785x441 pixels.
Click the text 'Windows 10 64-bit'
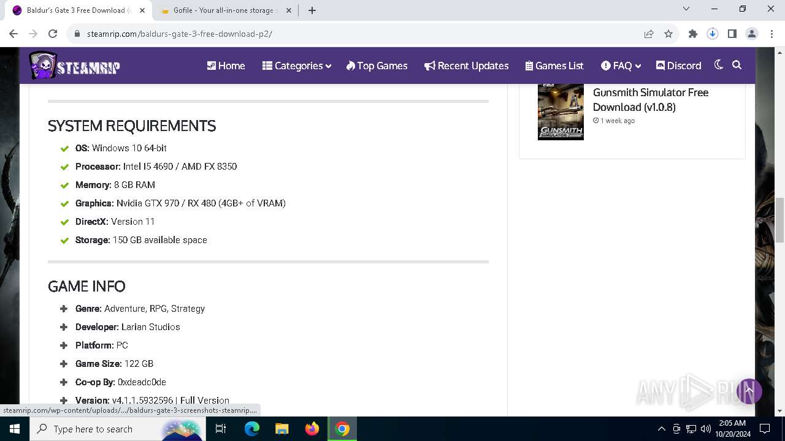coord(129,148)
